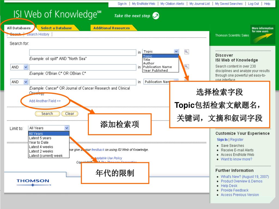Select highlighted All Years option in list
This screenshot has width=279, height=209.
(x=48, y=133)
